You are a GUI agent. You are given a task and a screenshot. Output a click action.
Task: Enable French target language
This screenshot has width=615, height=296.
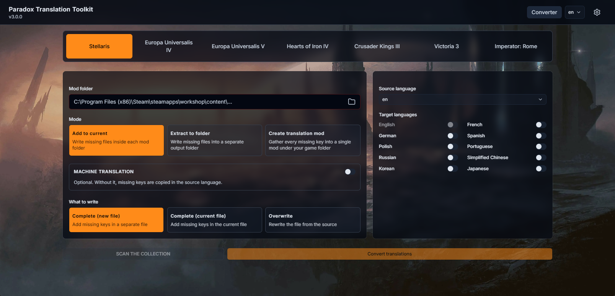[x=541, y=125]
